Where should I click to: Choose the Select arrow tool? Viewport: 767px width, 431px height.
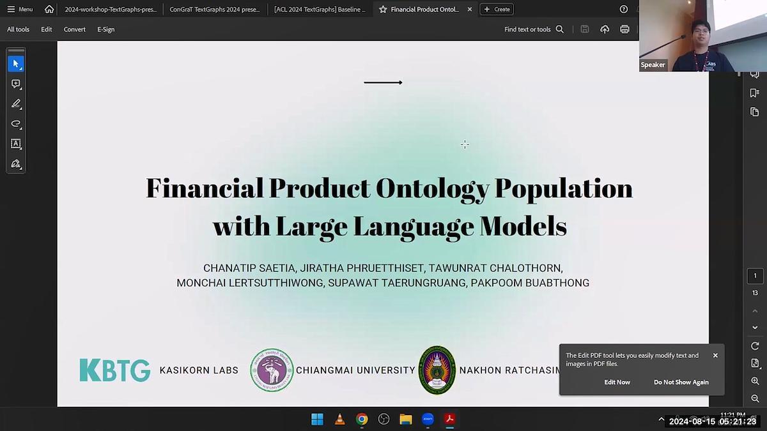tap(16, 64)
